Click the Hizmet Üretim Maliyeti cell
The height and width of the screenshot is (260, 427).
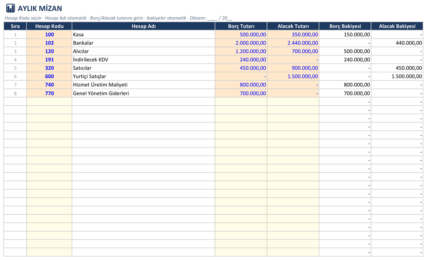tap(144, 85)
